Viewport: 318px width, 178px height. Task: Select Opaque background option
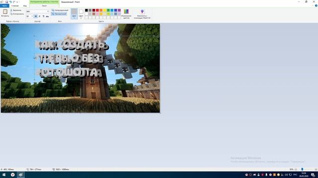point(60,10)
